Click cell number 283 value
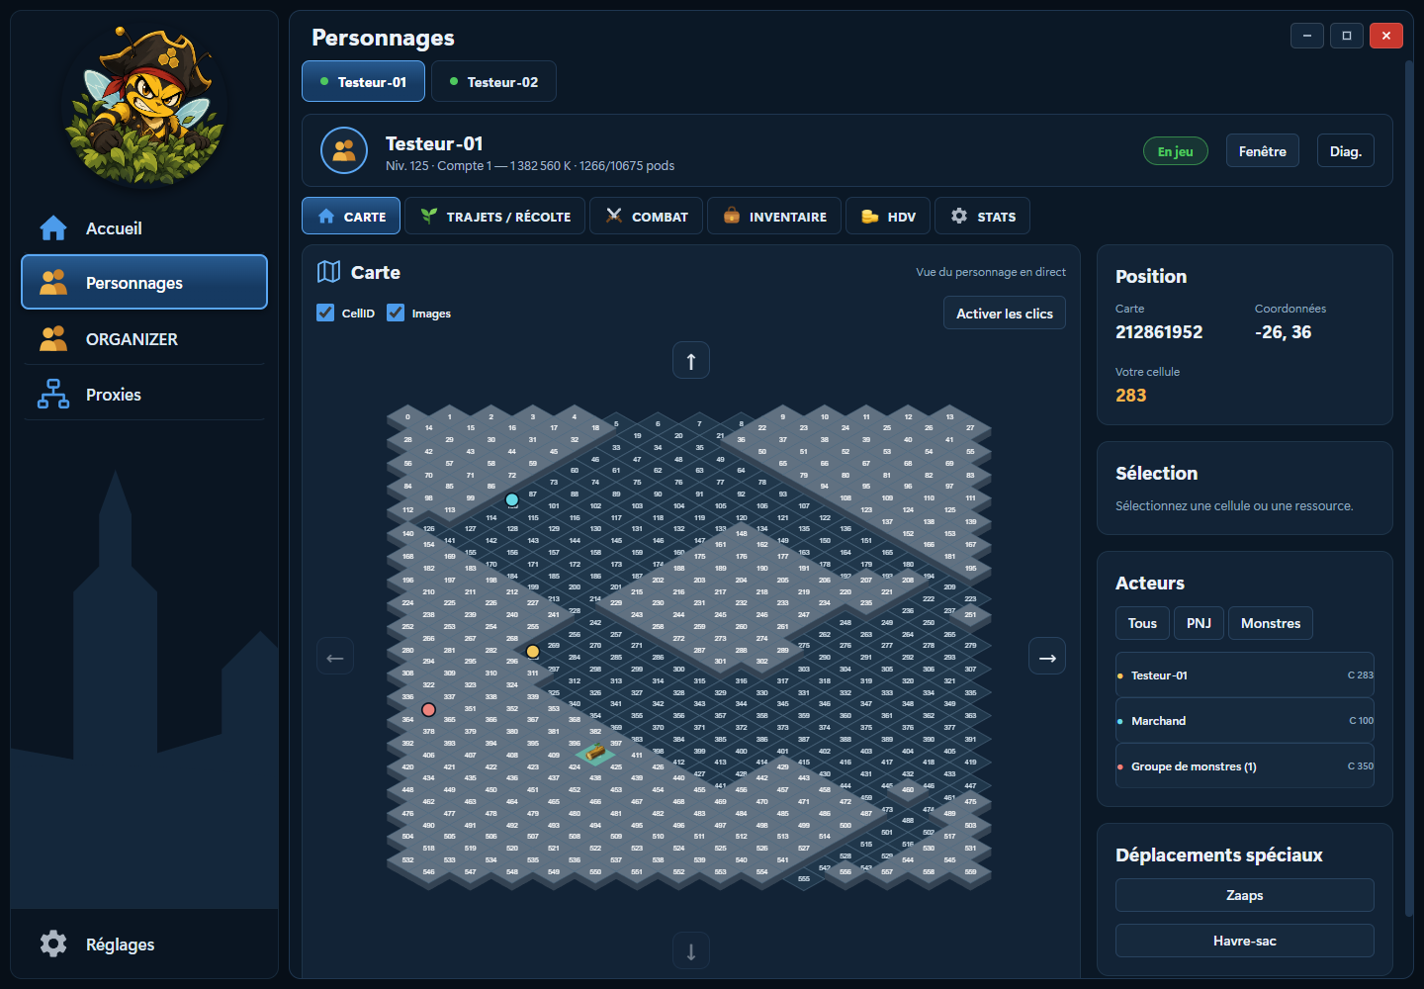This screenshot has height=989, width=1424. click(1131, 396)
